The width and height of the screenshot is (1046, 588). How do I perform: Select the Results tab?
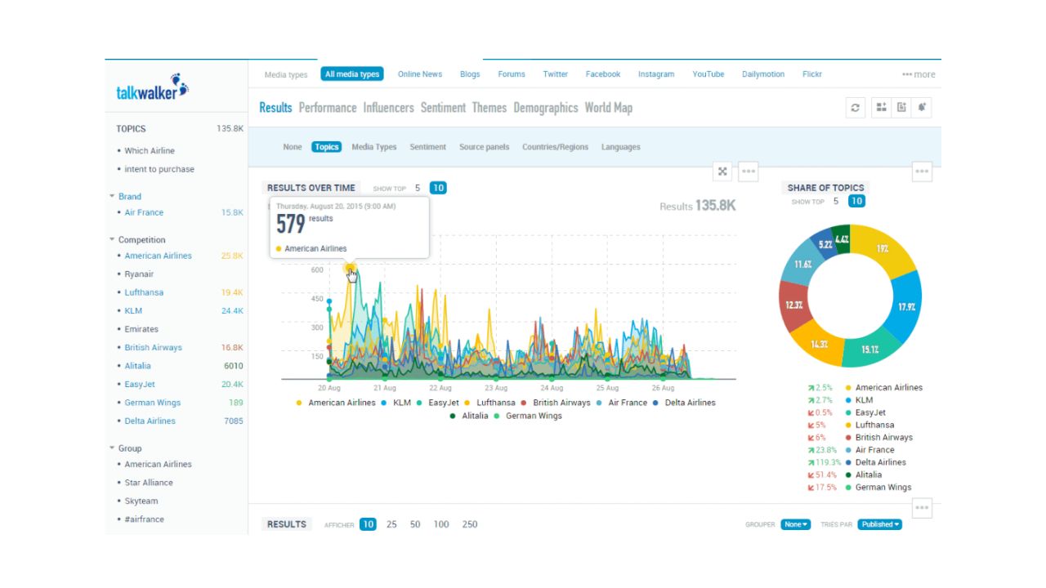275,108
